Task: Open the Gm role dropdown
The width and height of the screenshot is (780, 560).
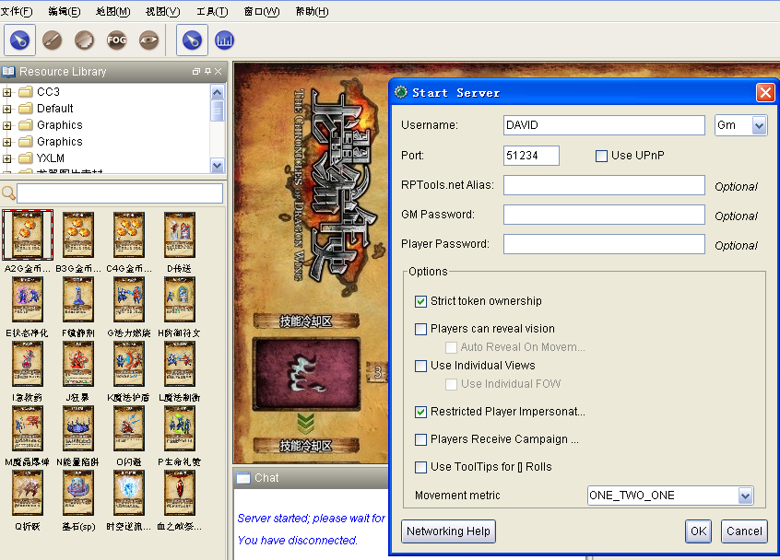Action: pyautogui.click(x=759, y=125)
